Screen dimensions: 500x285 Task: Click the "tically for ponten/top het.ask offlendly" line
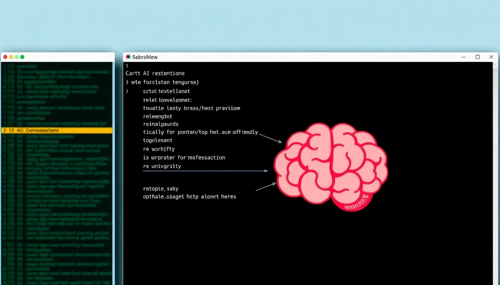tap(200, 132)
